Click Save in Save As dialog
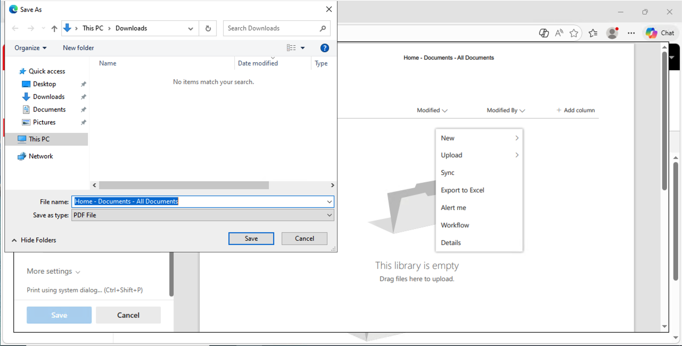The image size is (682, 346). (251, 239)
